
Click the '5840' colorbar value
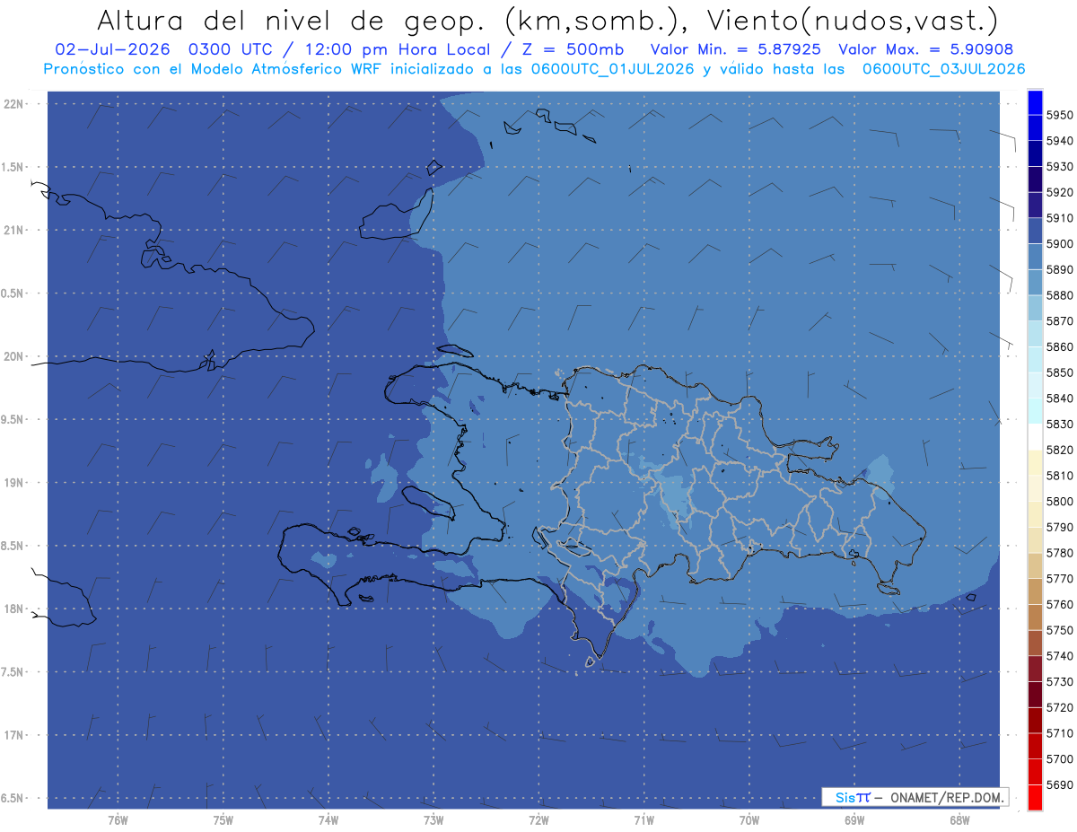click(1060, 398)
